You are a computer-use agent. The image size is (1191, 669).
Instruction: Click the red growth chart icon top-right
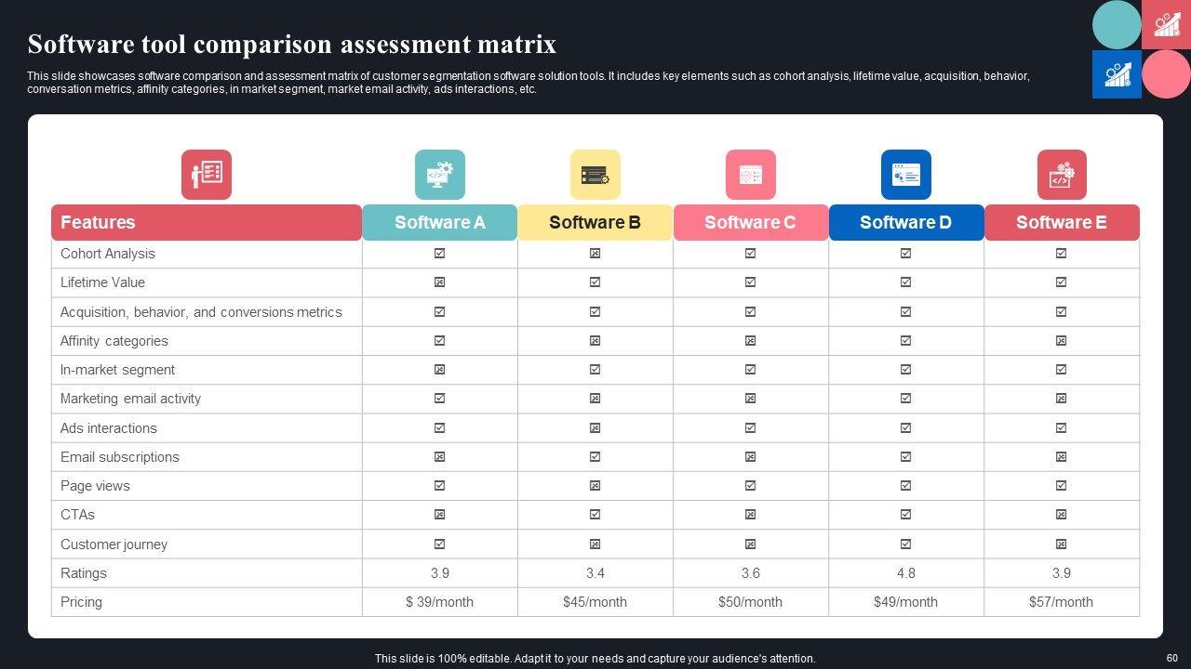pos(1166,24)
